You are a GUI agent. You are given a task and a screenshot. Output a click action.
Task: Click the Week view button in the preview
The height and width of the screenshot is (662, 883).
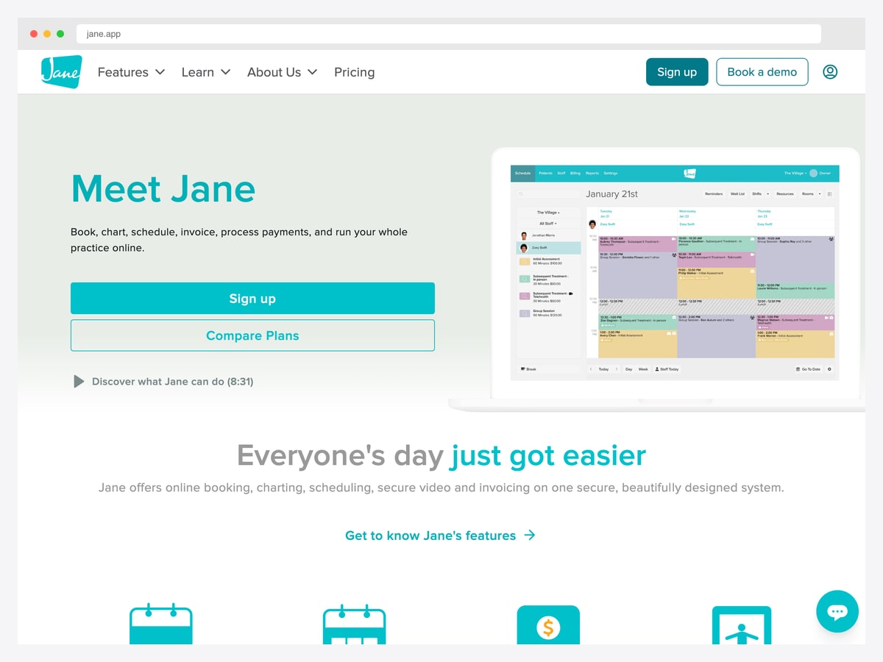(x=643, y=369)
